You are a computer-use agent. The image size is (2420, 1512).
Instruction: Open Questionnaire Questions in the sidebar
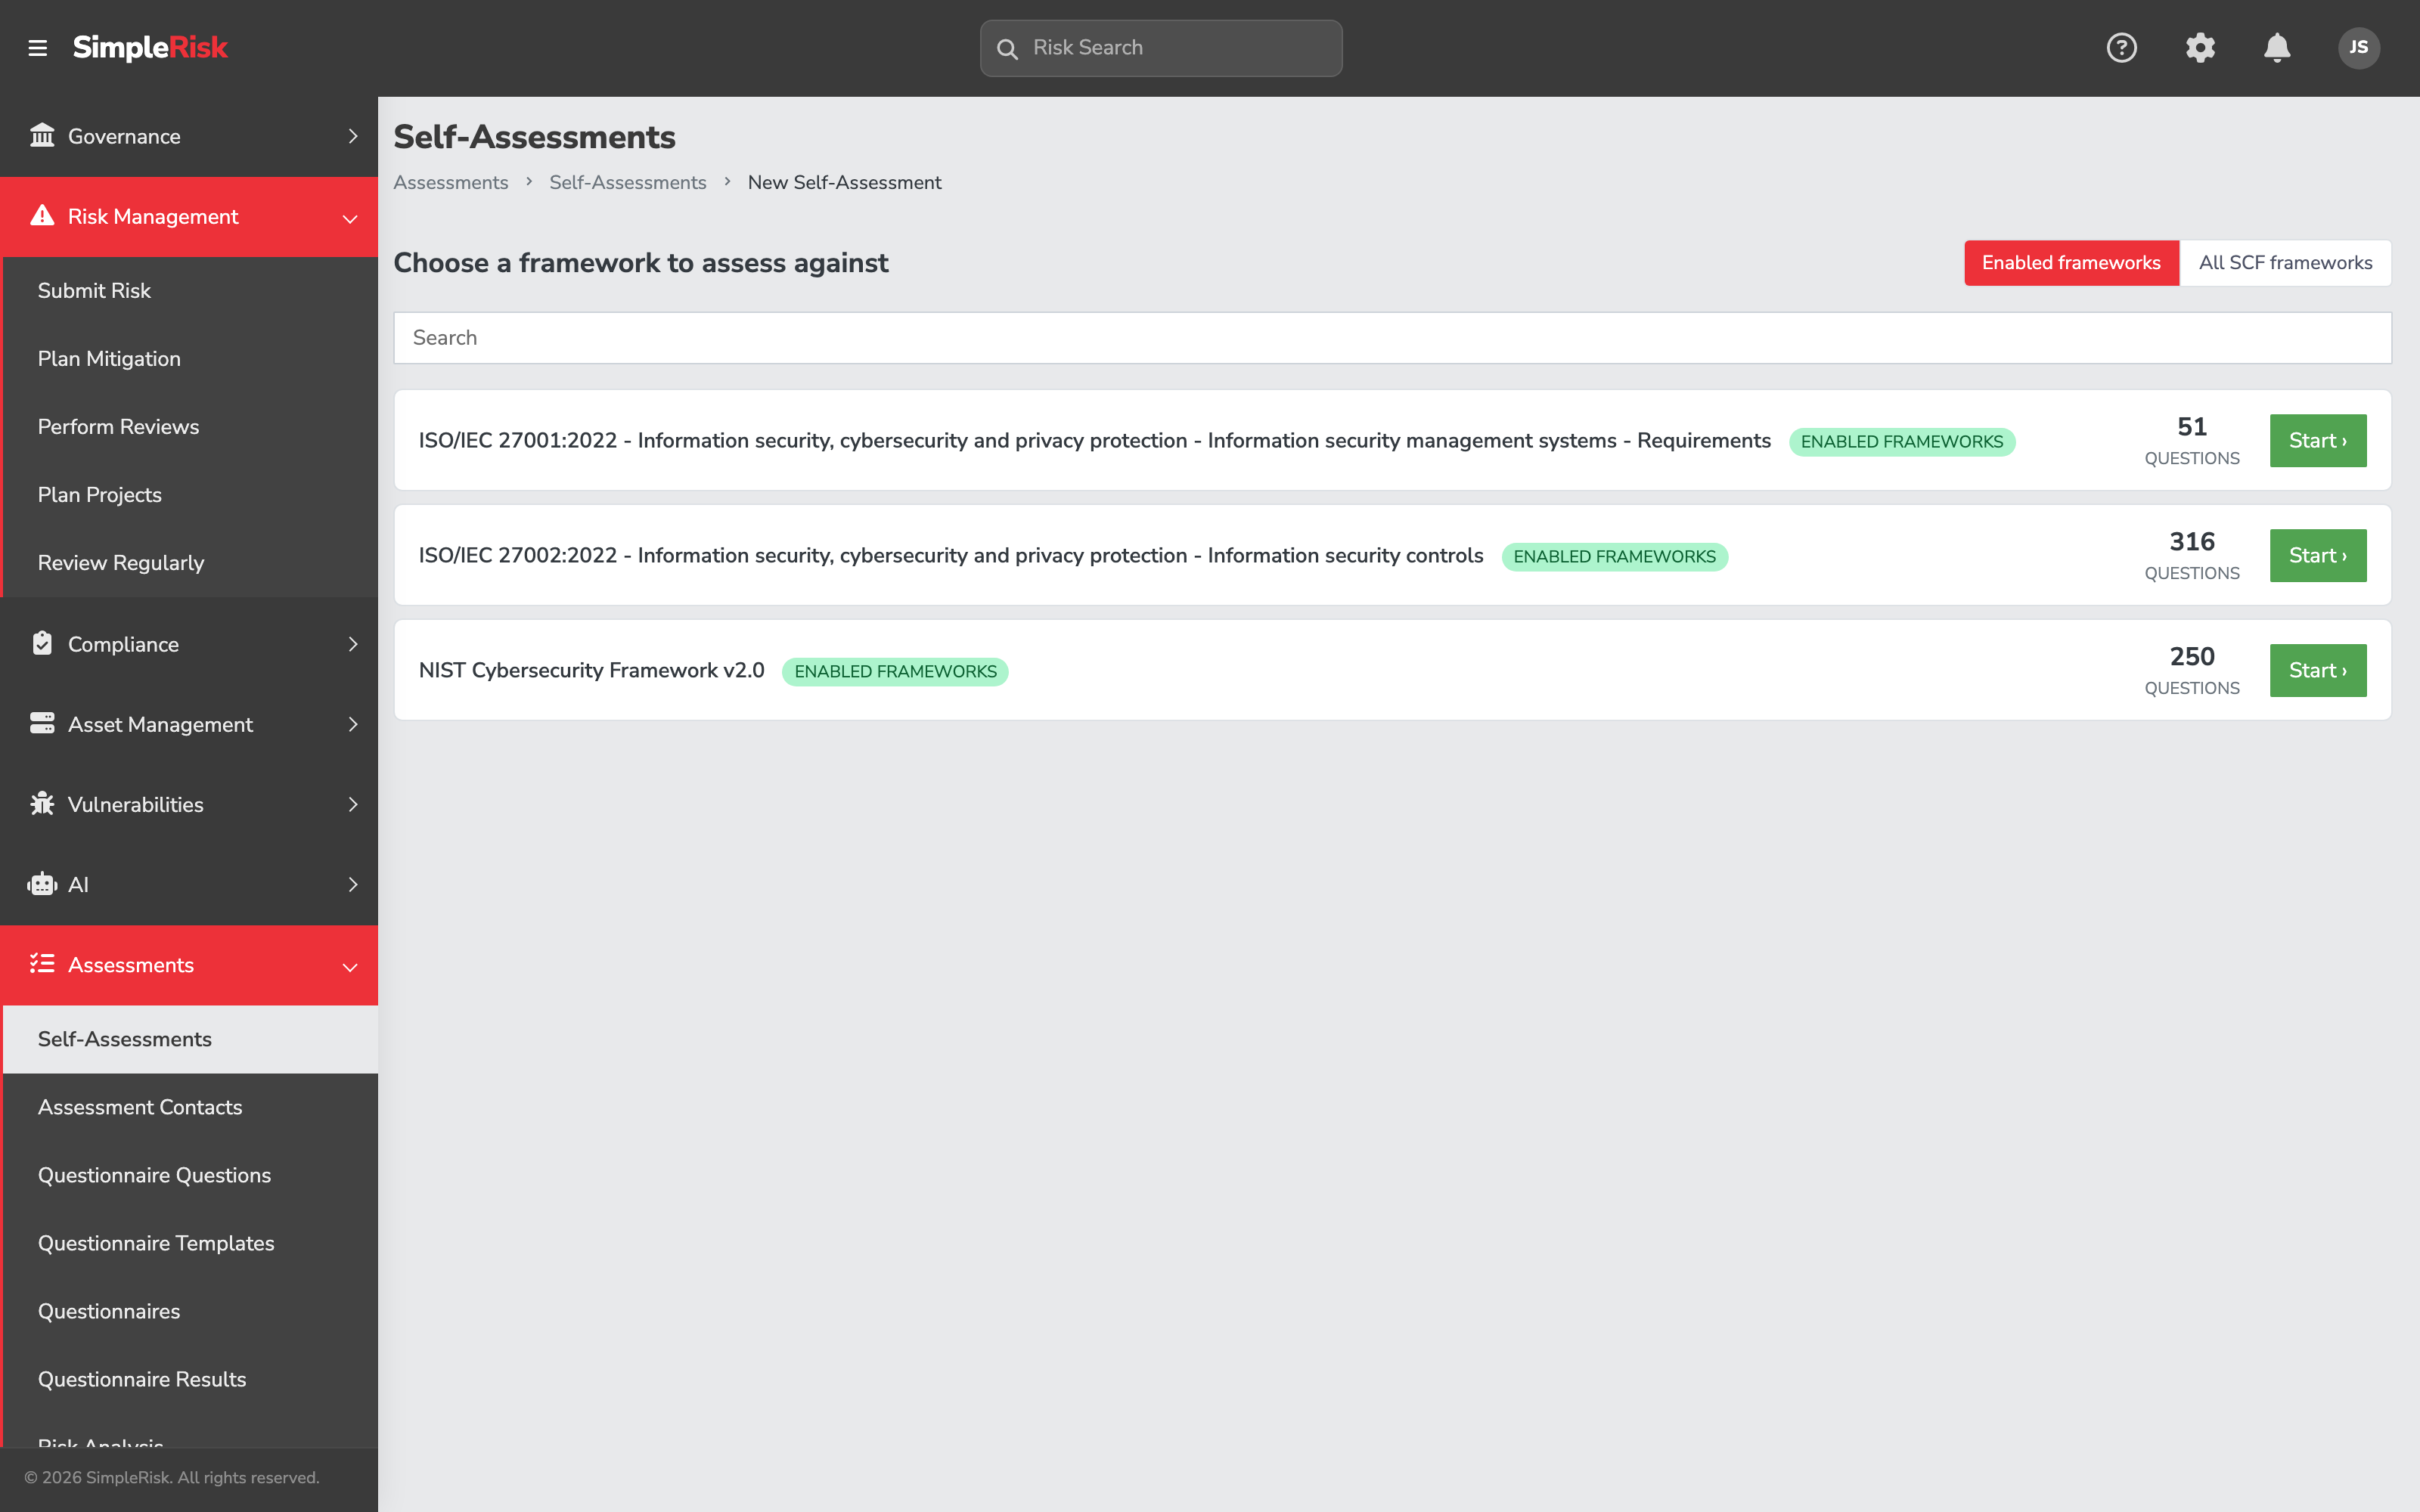point(190,1175)
